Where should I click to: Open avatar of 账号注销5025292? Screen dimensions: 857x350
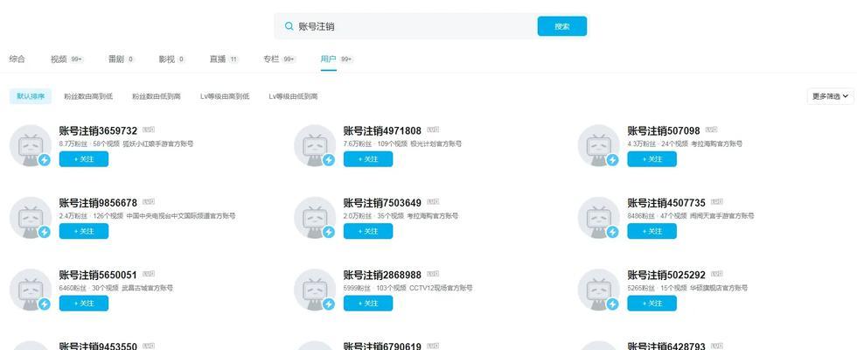coord(598,290)
